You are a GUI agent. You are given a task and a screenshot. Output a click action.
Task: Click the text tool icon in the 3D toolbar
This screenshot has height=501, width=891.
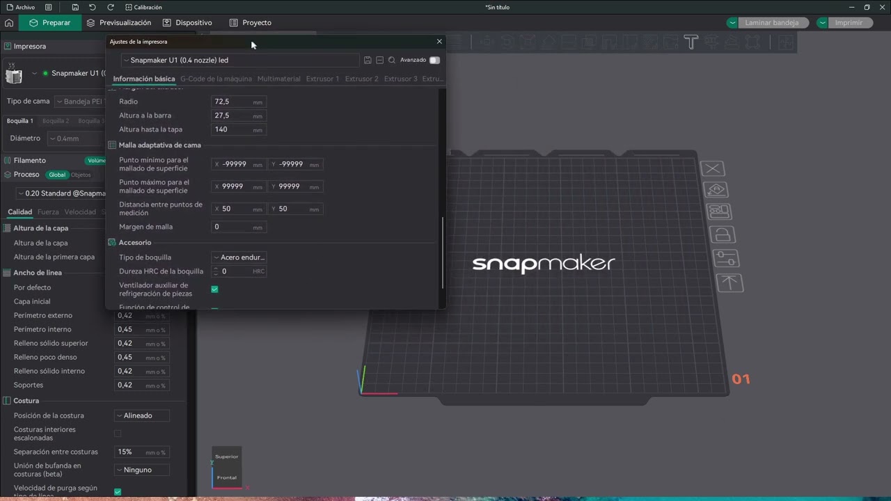[x=691, y=42]
